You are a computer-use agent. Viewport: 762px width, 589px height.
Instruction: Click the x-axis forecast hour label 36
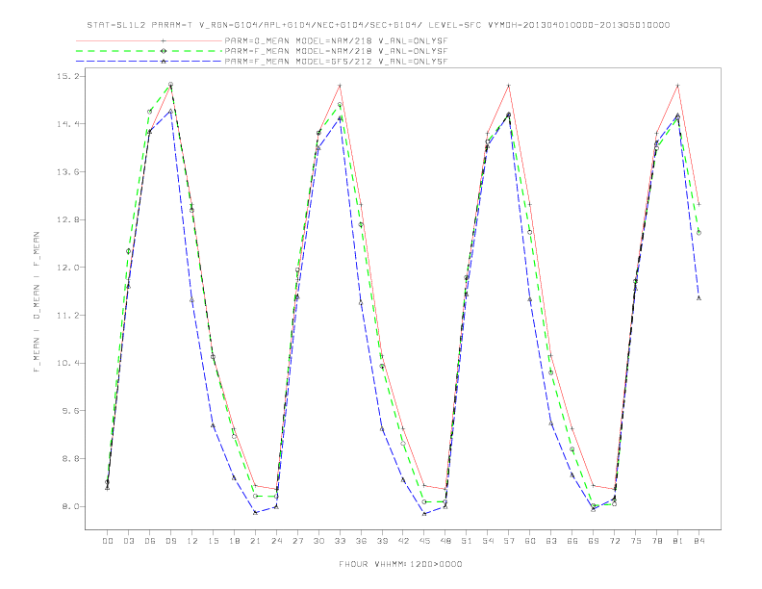click(x=361, y=541)
